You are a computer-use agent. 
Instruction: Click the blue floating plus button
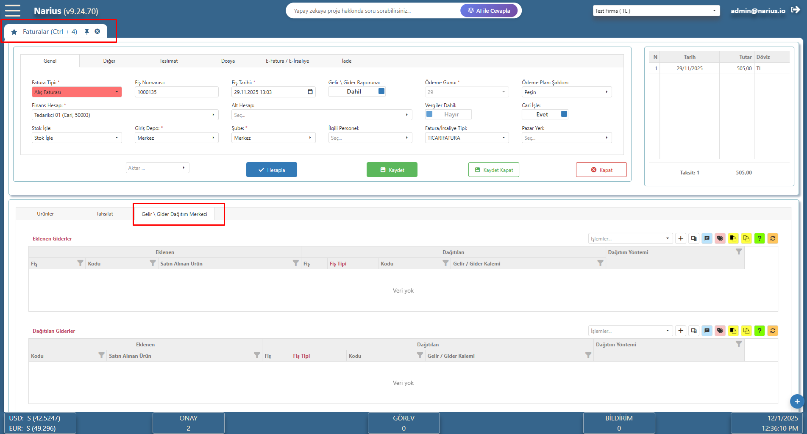pos(797,401)
